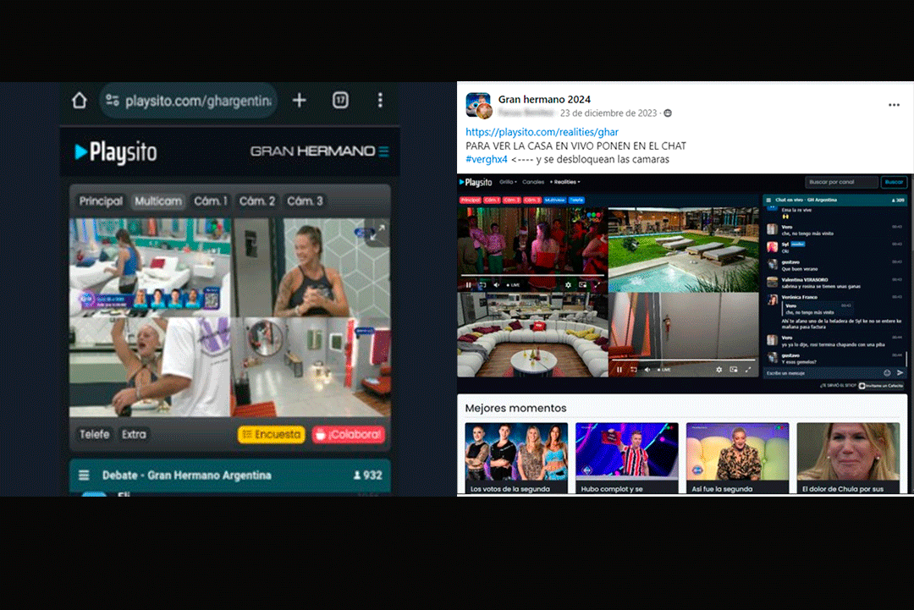This screenshot has width=914, height=610.
Task: Click the seek bar on bottom-right hallway video
Action: 684,360
